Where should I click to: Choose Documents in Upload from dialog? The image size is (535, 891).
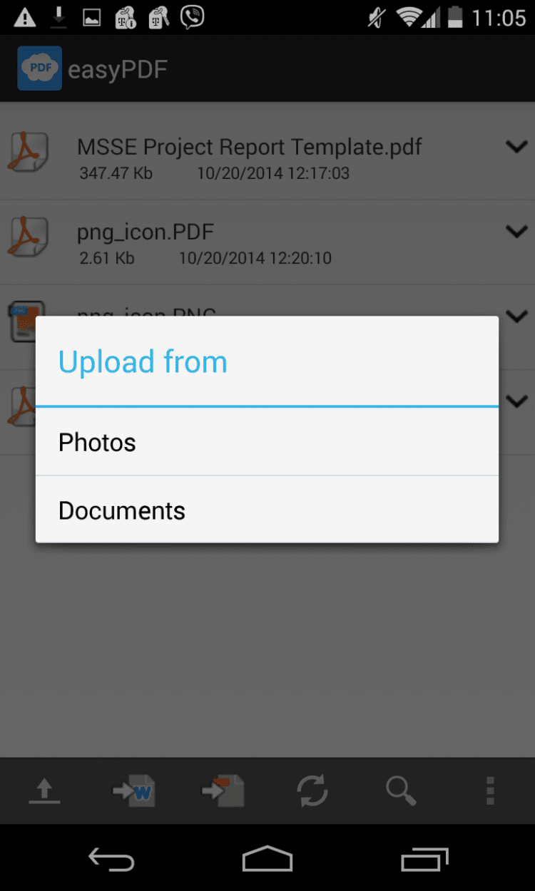[x=267, y=510]
